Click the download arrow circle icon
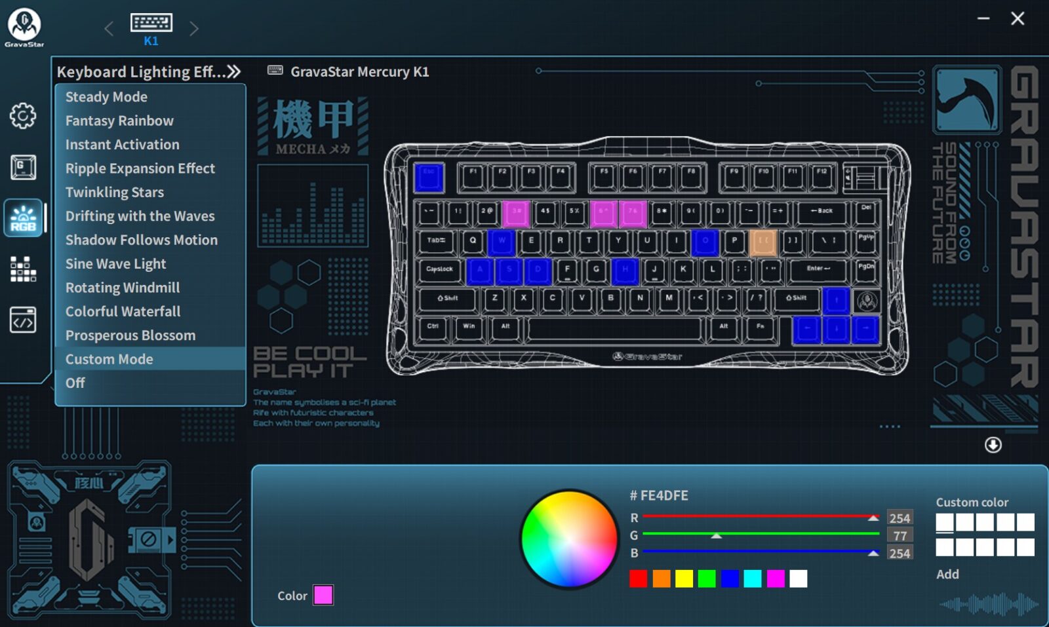The width and height of the screenshot is (1049, 627). (x=993, y=445)
